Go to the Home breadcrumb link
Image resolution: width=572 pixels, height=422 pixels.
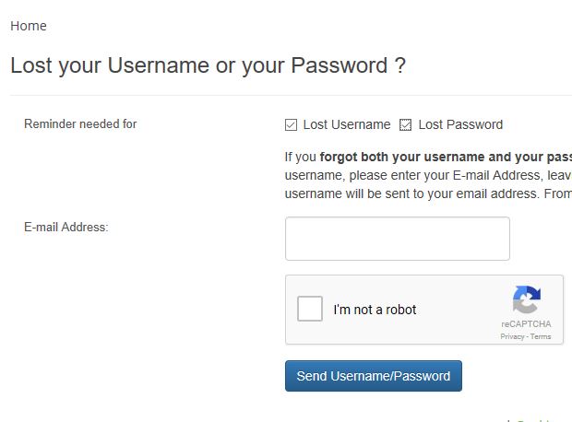(29, 26)
